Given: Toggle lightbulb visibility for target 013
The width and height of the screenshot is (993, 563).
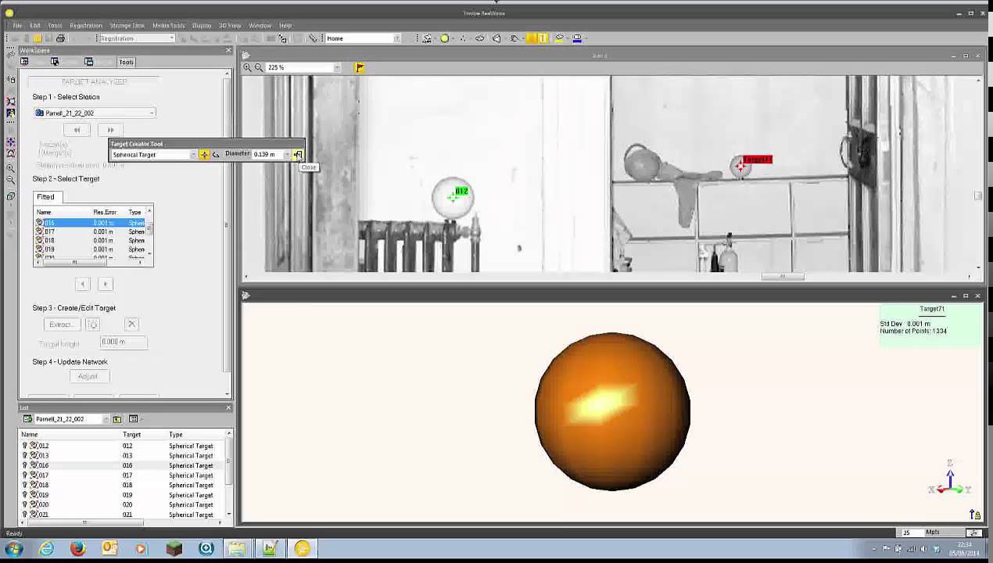Looking at the screenshot, I should (24, 456).
